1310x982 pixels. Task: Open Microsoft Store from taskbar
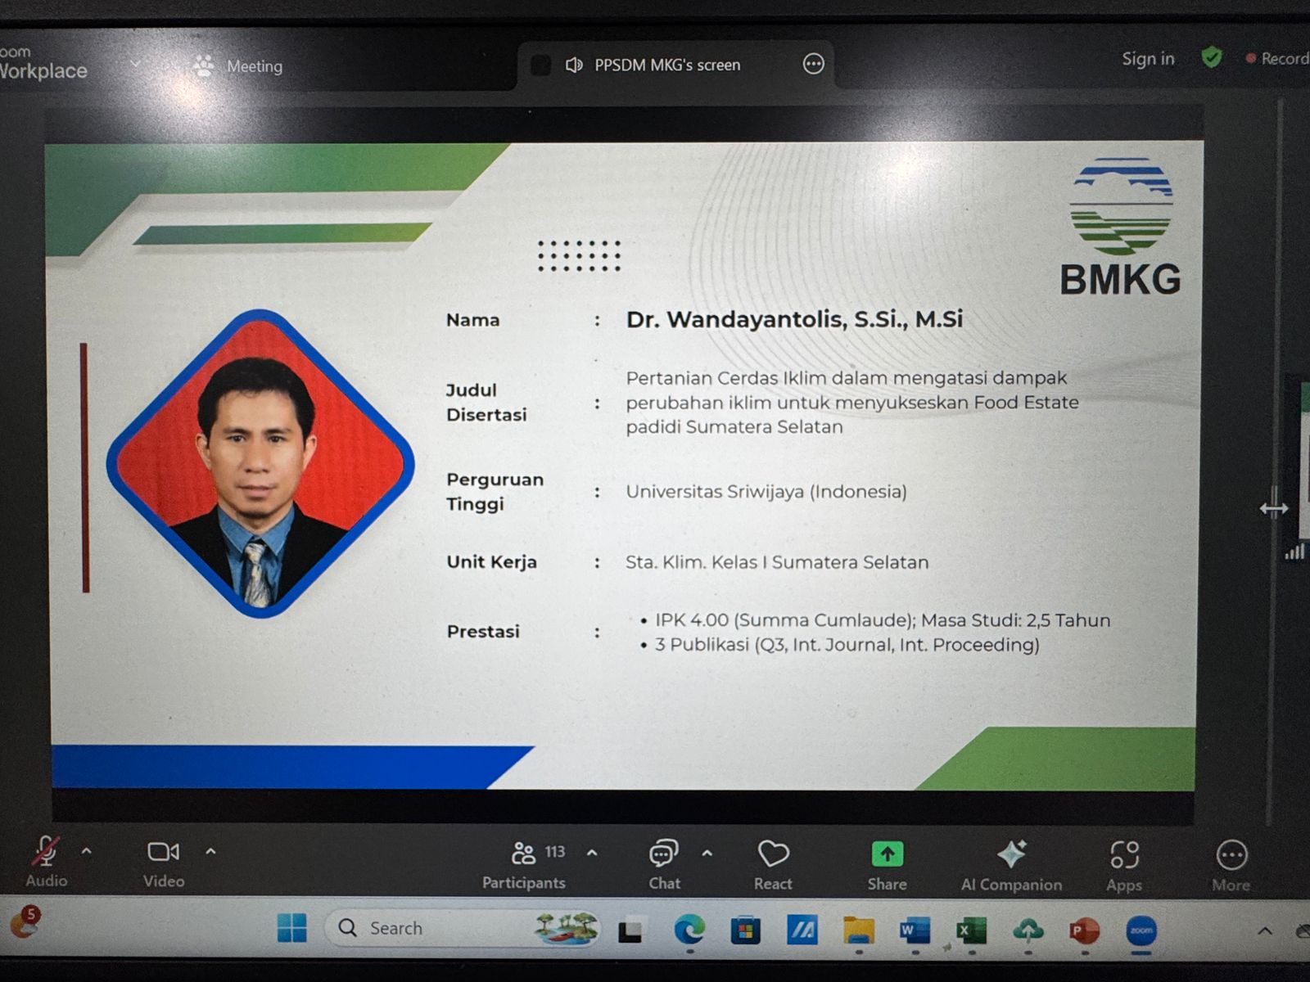click(x=745, y=930)
